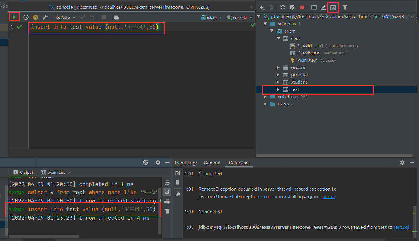This screenshot has width=419, height=241.
Task: Expand the product table
Action: pyautogui.click(x=278, y=75)
